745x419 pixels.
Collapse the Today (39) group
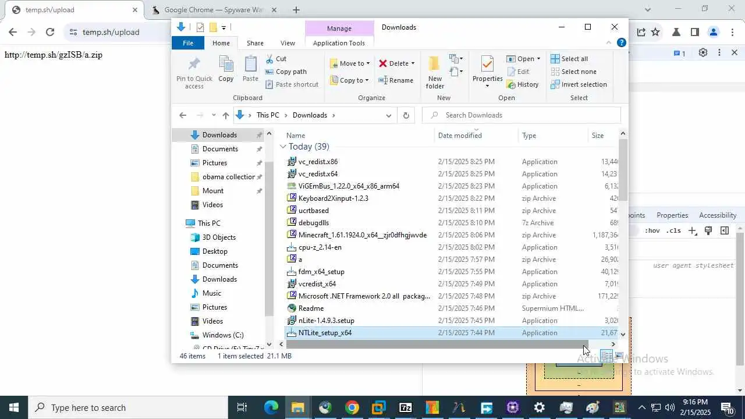tap(283, 147)
